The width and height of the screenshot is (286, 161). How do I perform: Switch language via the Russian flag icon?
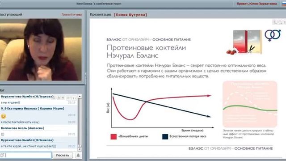tap(284, 4)
